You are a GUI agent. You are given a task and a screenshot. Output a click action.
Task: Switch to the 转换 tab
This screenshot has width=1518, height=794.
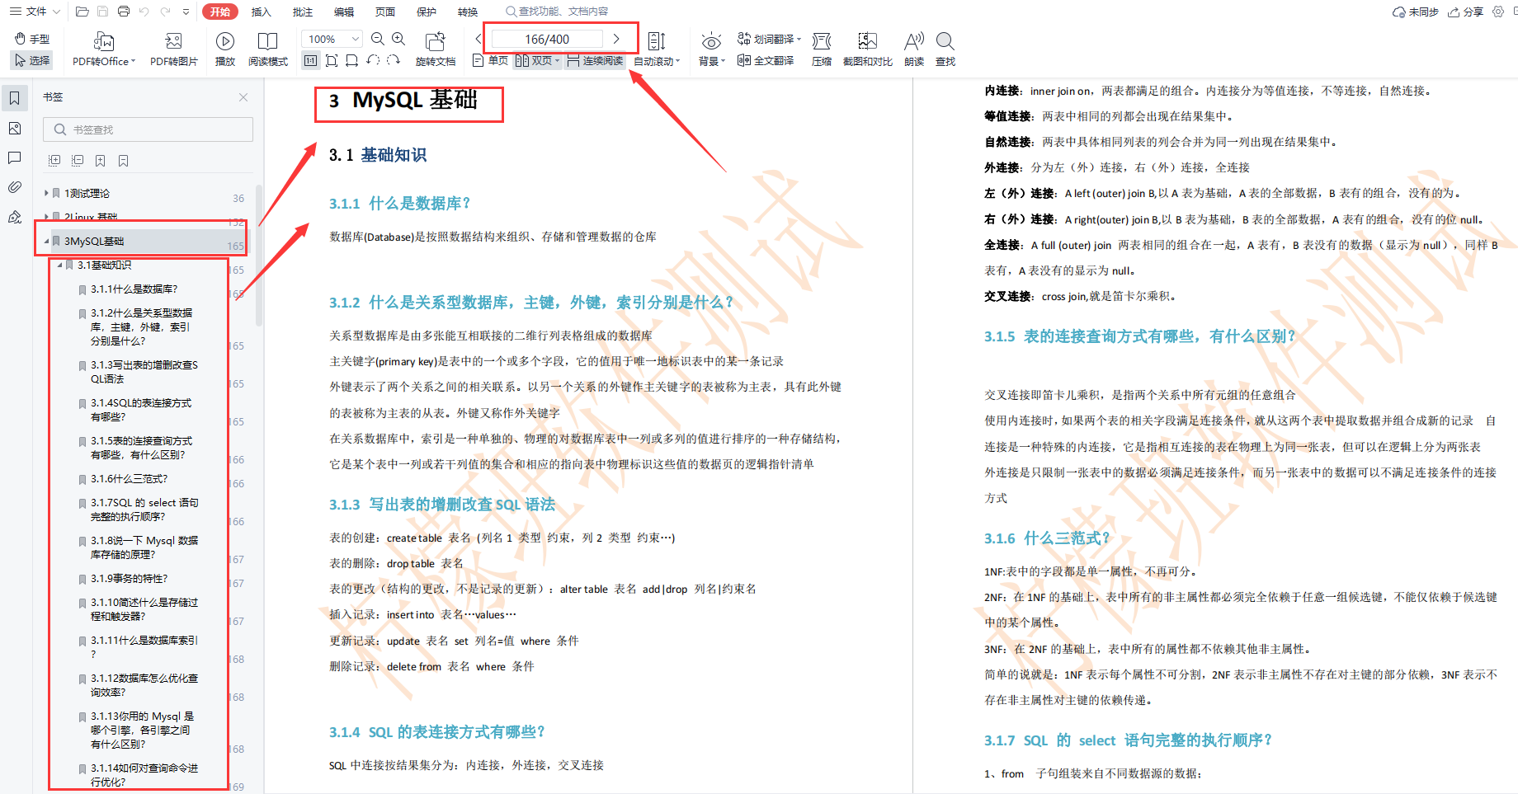(468, 12)
